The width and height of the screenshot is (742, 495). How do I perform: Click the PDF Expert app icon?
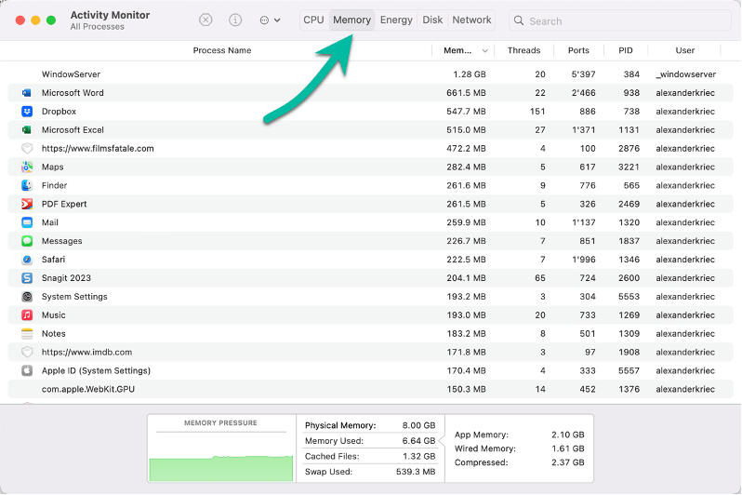[x=27, y=204]
